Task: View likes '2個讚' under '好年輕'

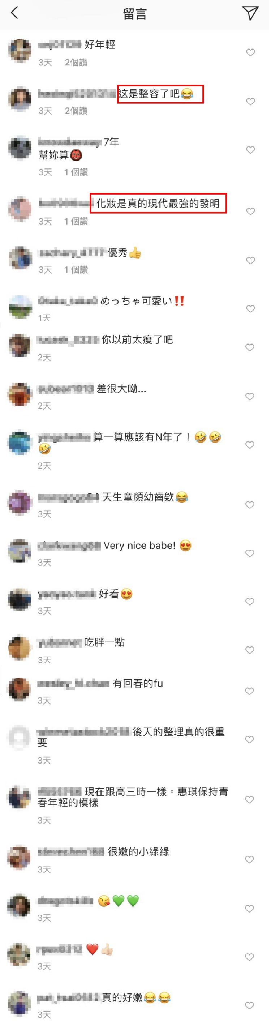Action: click(x=77, y=63)
